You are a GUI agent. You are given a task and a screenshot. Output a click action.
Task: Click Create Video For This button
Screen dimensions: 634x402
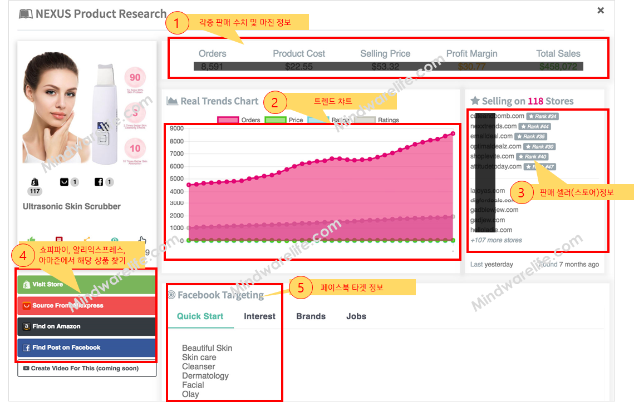(x=87, y=368)
